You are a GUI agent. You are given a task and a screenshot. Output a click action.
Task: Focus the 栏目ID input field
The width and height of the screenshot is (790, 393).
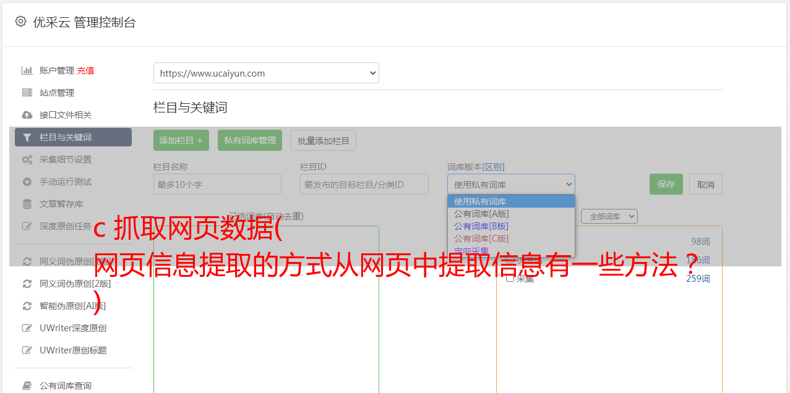coord(364,184)
